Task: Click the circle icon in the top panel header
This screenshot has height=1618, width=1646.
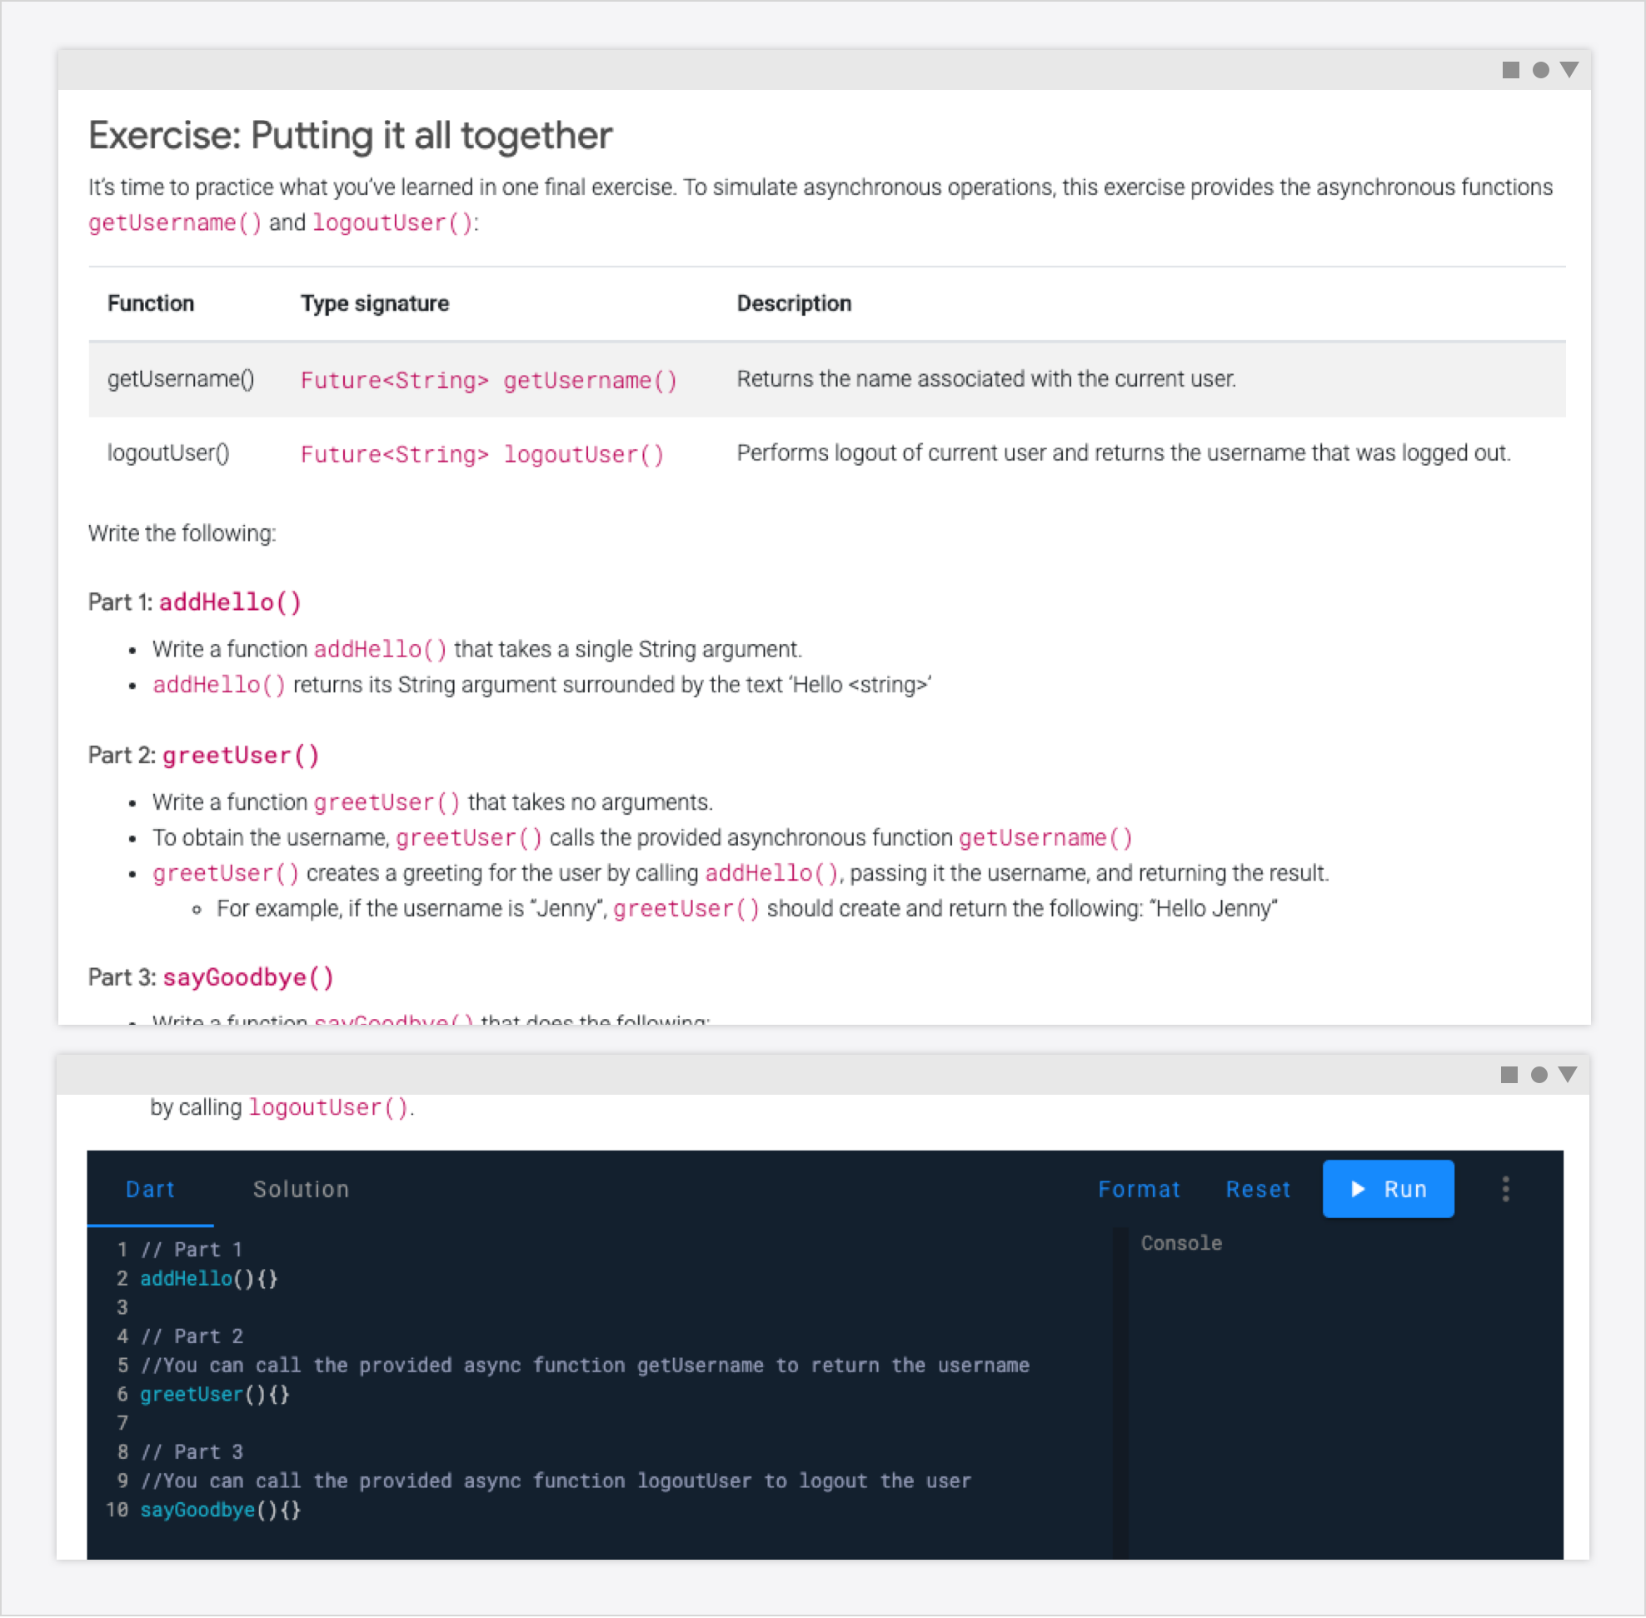Action: pos(1539,70)
